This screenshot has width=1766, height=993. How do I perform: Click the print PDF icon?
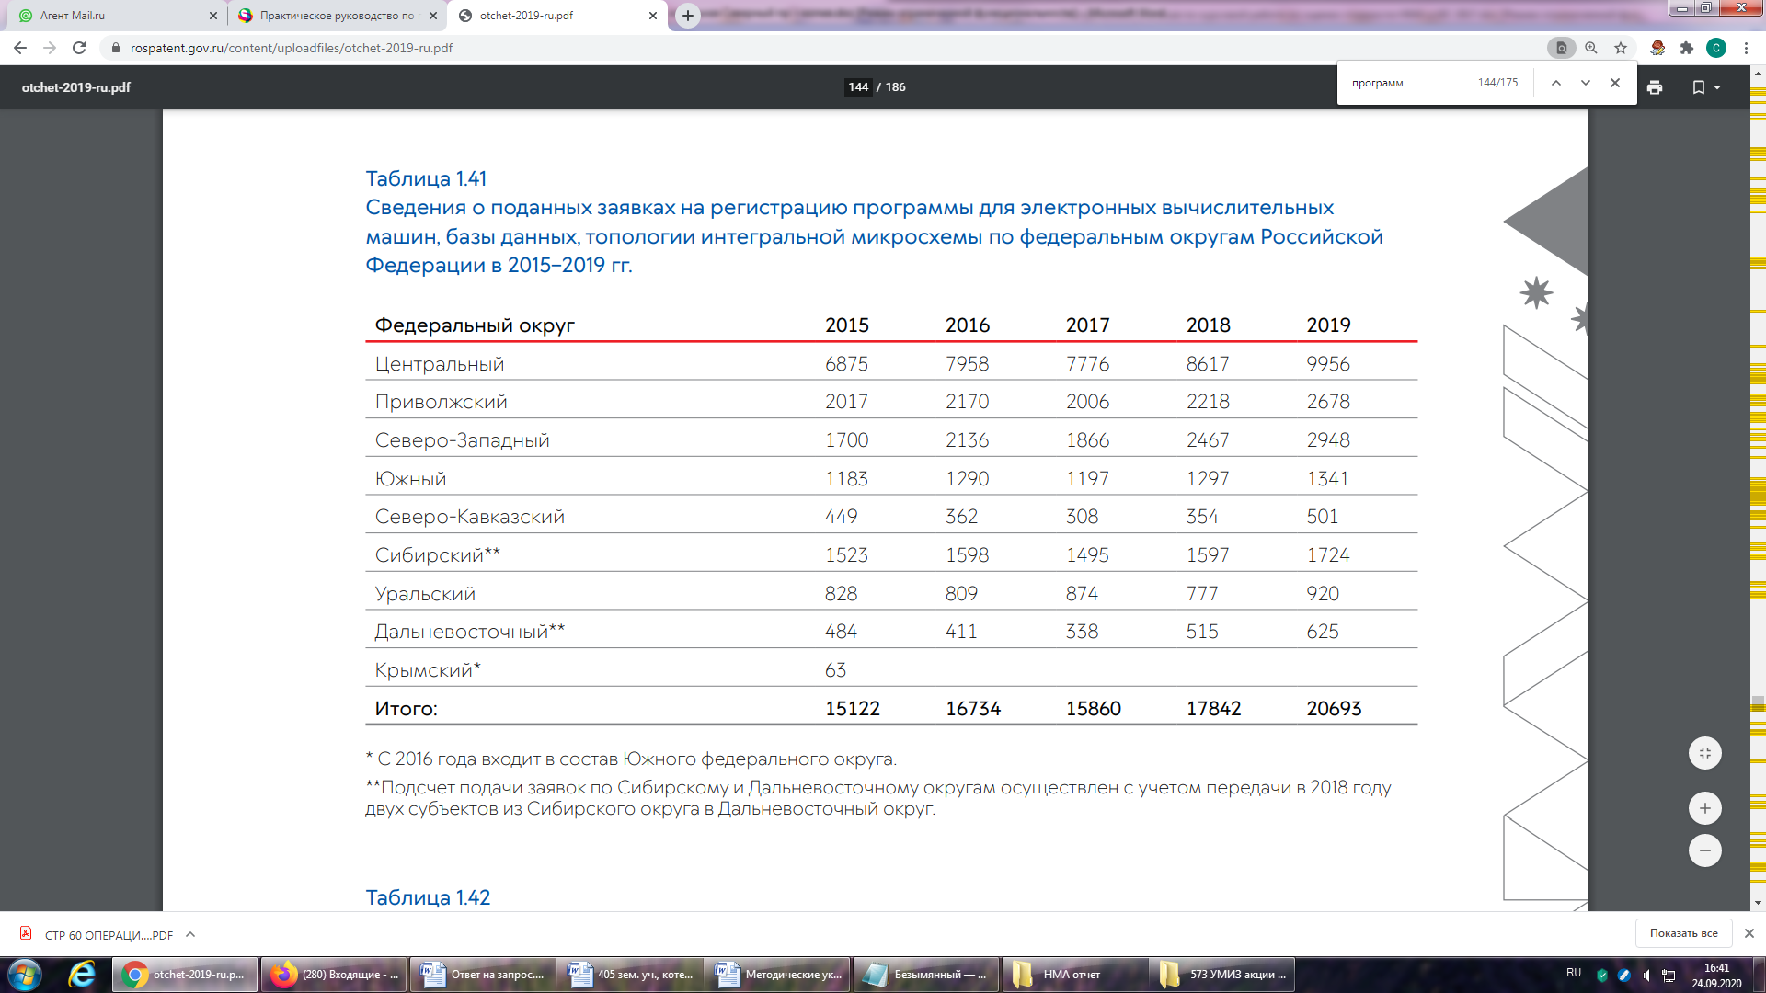pyautogui.click(x=1655, y=87)
